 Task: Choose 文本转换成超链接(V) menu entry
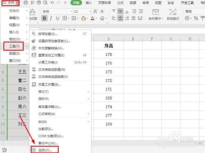pos(60,76)
